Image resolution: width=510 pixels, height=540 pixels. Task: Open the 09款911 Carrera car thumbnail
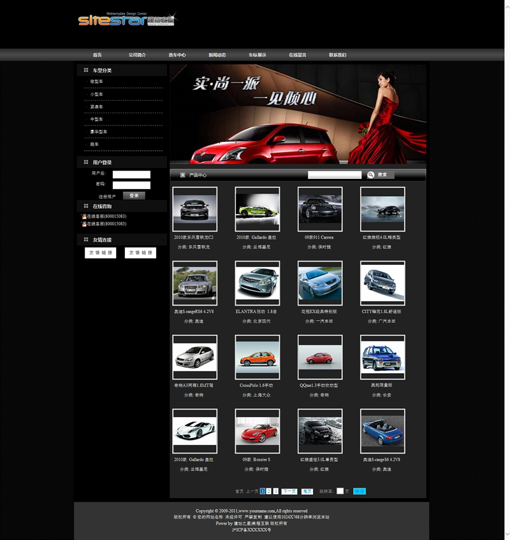click(319, 209)
